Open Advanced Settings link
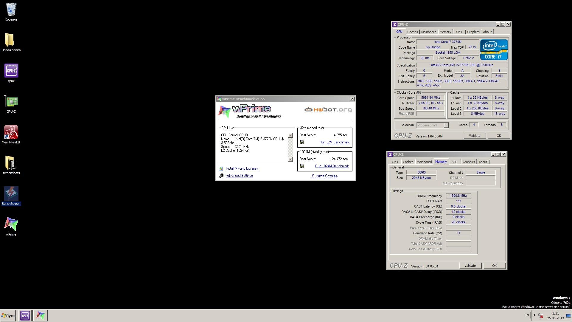Image resolution: width=572 pixels, height=322 pixels. (x=239, y=176)
